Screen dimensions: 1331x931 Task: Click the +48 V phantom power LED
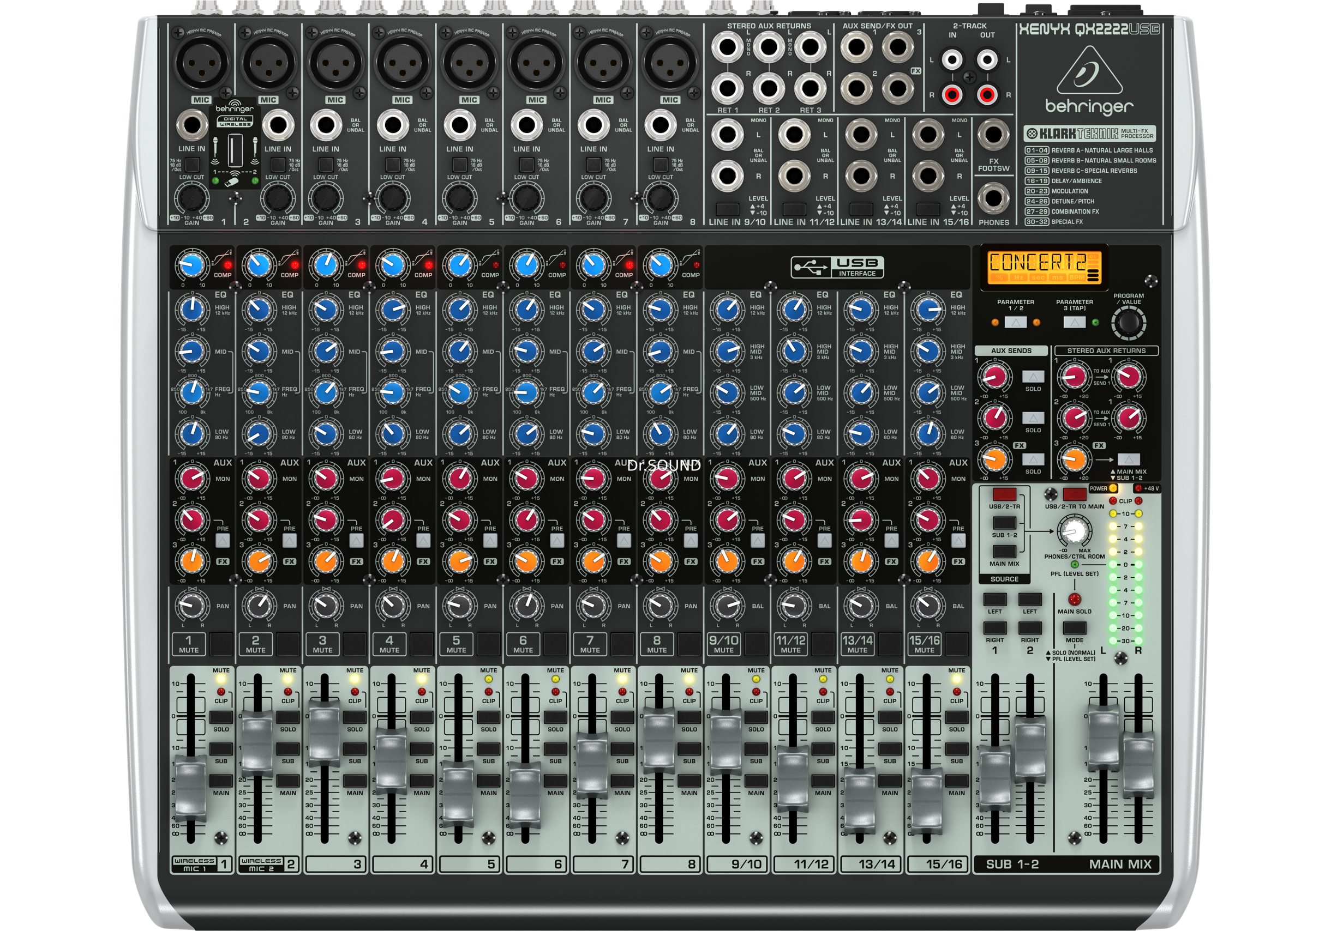(x=1138, y=488)
